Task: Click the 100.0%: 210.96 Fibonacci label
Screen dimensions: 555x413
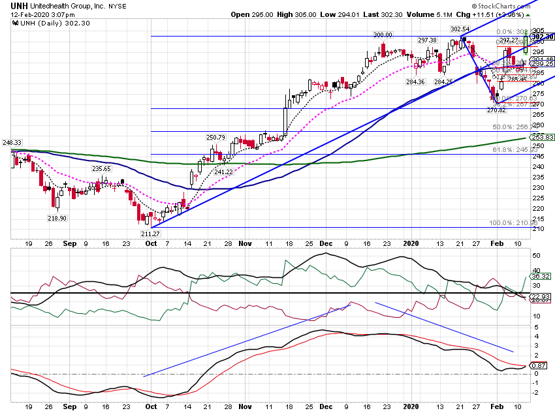Action: 513,222
